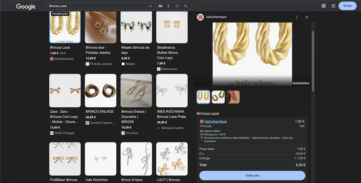The image size is (361, 183).
Task: Click into the Brincos Lacé search field
Action: [x=96, y=6]
